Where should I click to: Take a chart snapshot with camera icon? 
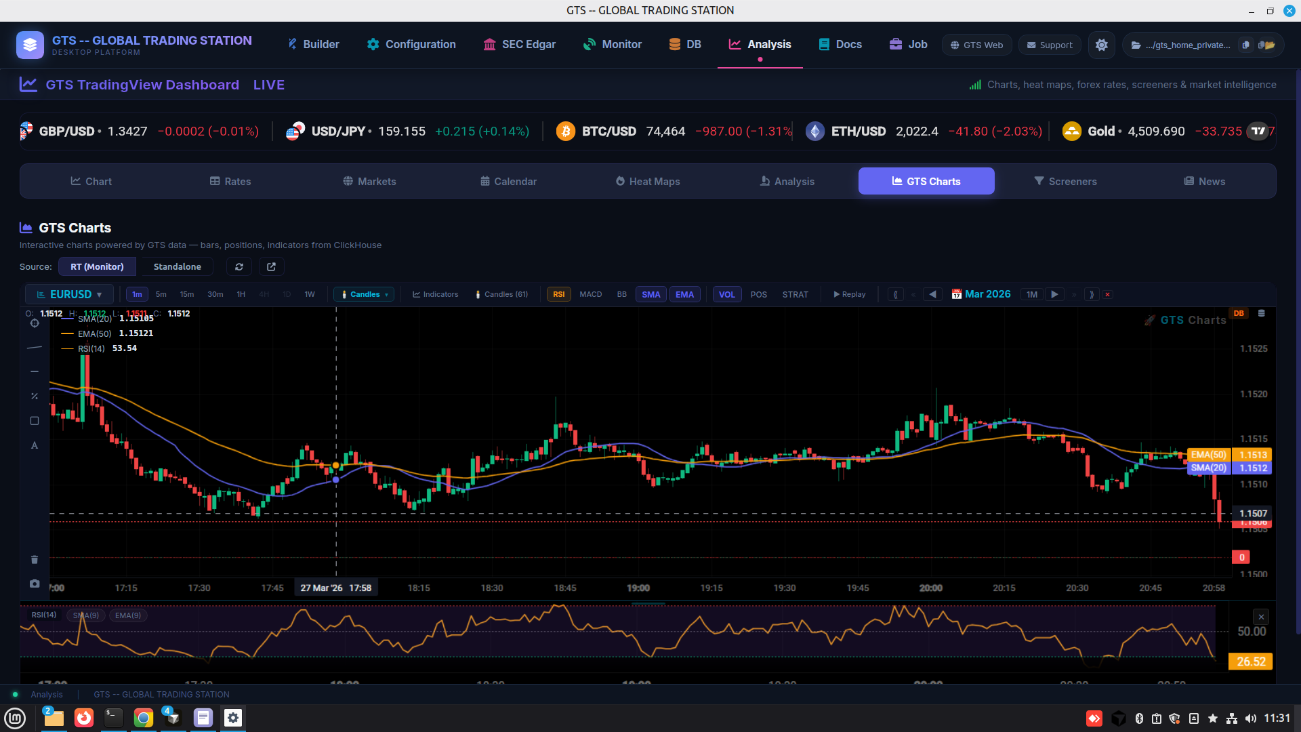pyautogui.click(x=35, y=584)
